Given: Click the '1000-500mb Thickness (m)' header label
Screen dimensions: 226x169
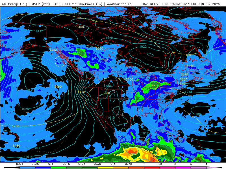Looking at the screenshot, I should point(78,4).
